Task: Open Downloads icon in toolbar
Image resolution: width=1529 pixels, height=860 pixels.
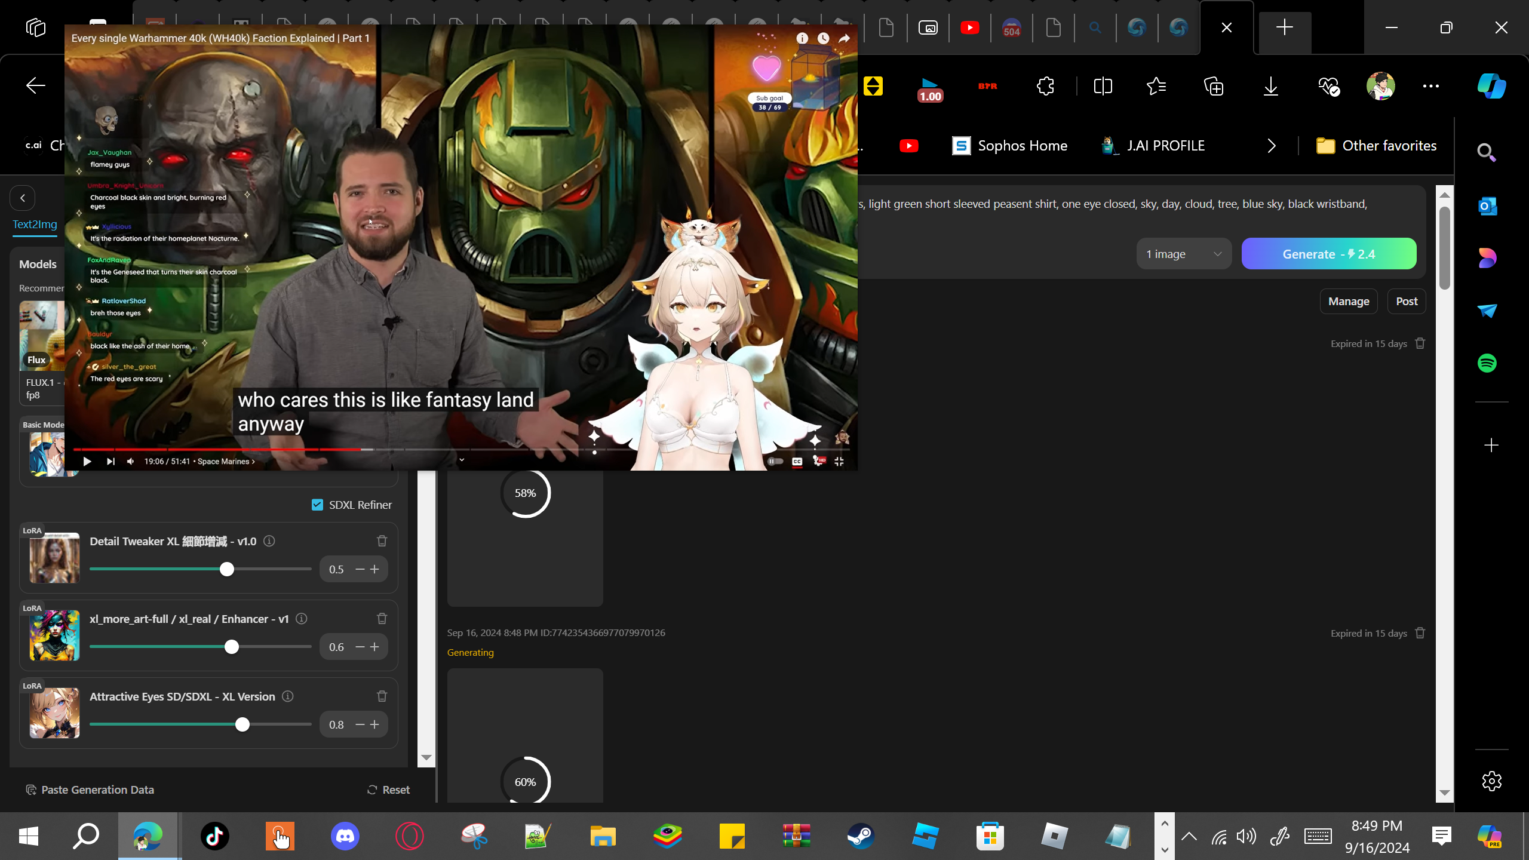Action: tap(1271, 86)
